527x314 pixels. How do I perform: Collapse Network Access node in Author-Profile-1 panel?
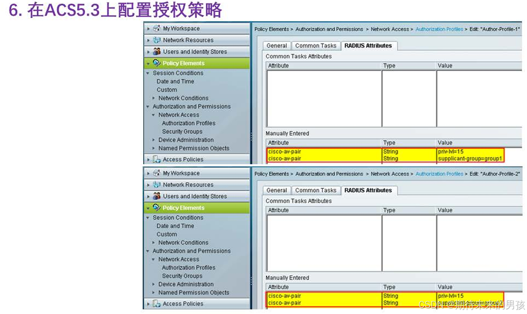pyautogui.click(x=153, y=115)
